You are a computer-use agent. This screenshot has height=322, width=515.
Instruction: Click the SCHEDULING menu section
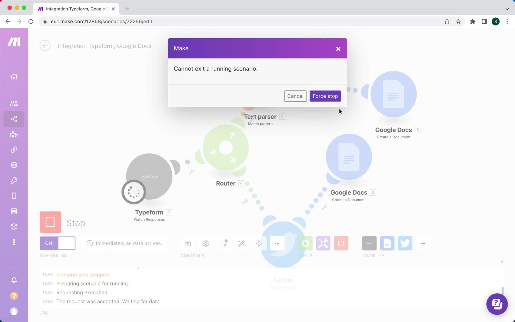click(53, 255)
